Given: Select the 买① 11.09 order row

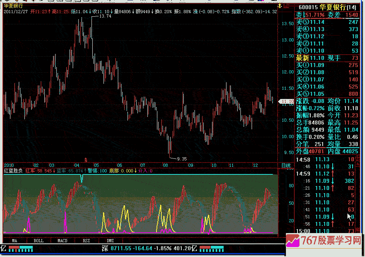Looking at the screenshot, I should [x=327, y=65].
